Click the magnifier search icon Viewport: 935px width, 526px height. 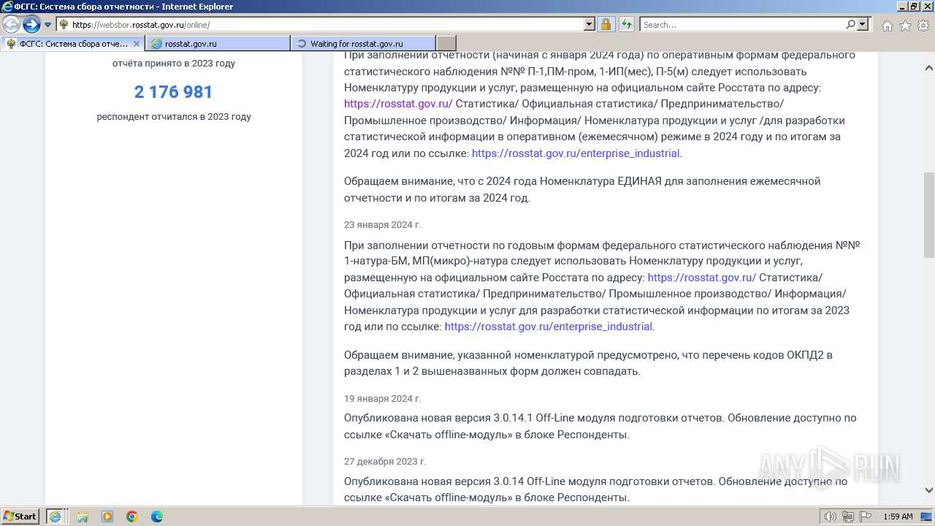click(x=850, y=25)
